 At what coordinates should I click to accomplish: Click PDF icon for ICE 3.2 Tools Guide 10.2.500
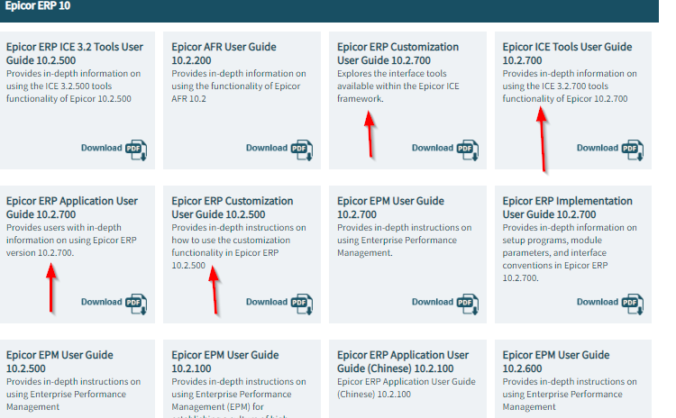pyautogui.click(x=136, y=150)
